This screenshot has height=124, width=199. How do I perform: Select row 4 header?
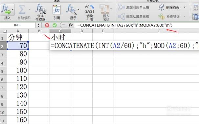pos(4,62)
